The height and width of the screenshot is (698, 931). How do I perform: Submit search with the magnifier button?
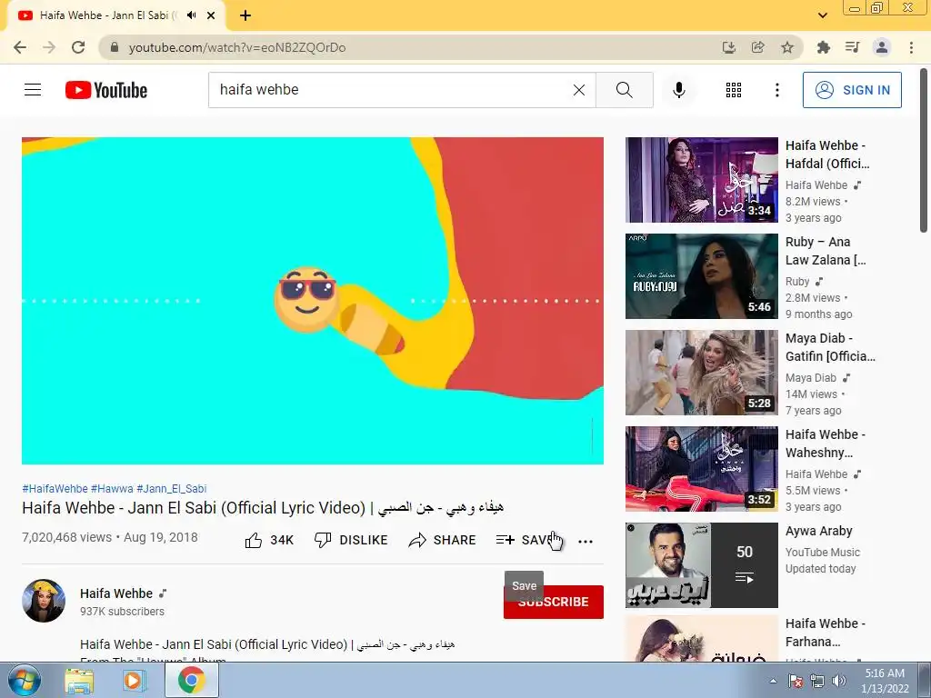tap(624, 90)
